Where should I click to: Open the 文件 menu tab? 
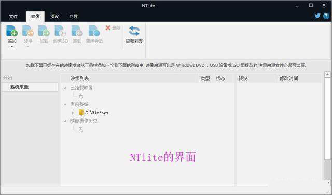coord(13,16)
